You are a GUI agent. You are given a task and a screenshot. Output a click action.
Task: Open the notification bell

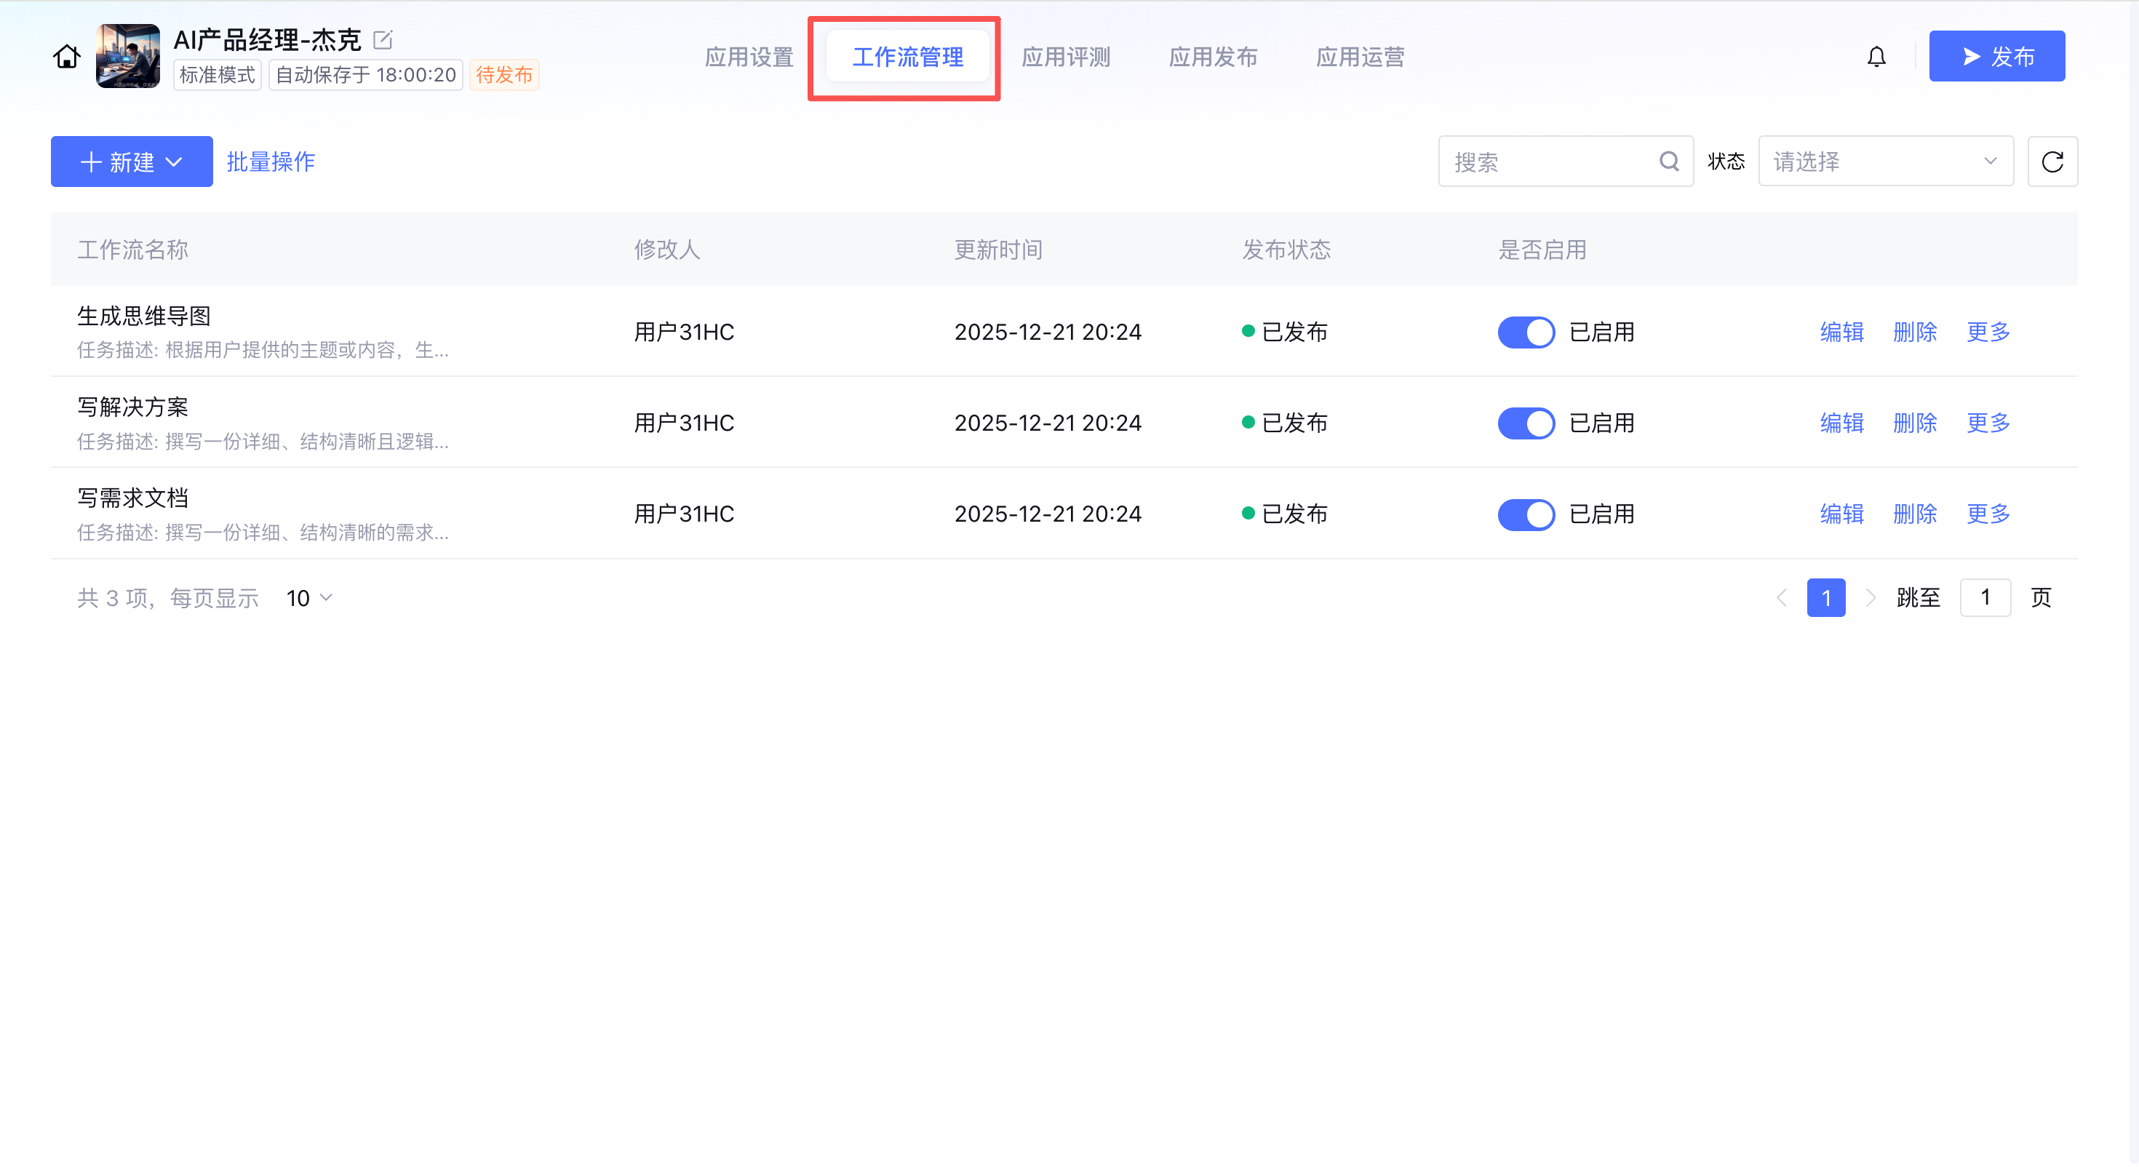[1876, 57]
